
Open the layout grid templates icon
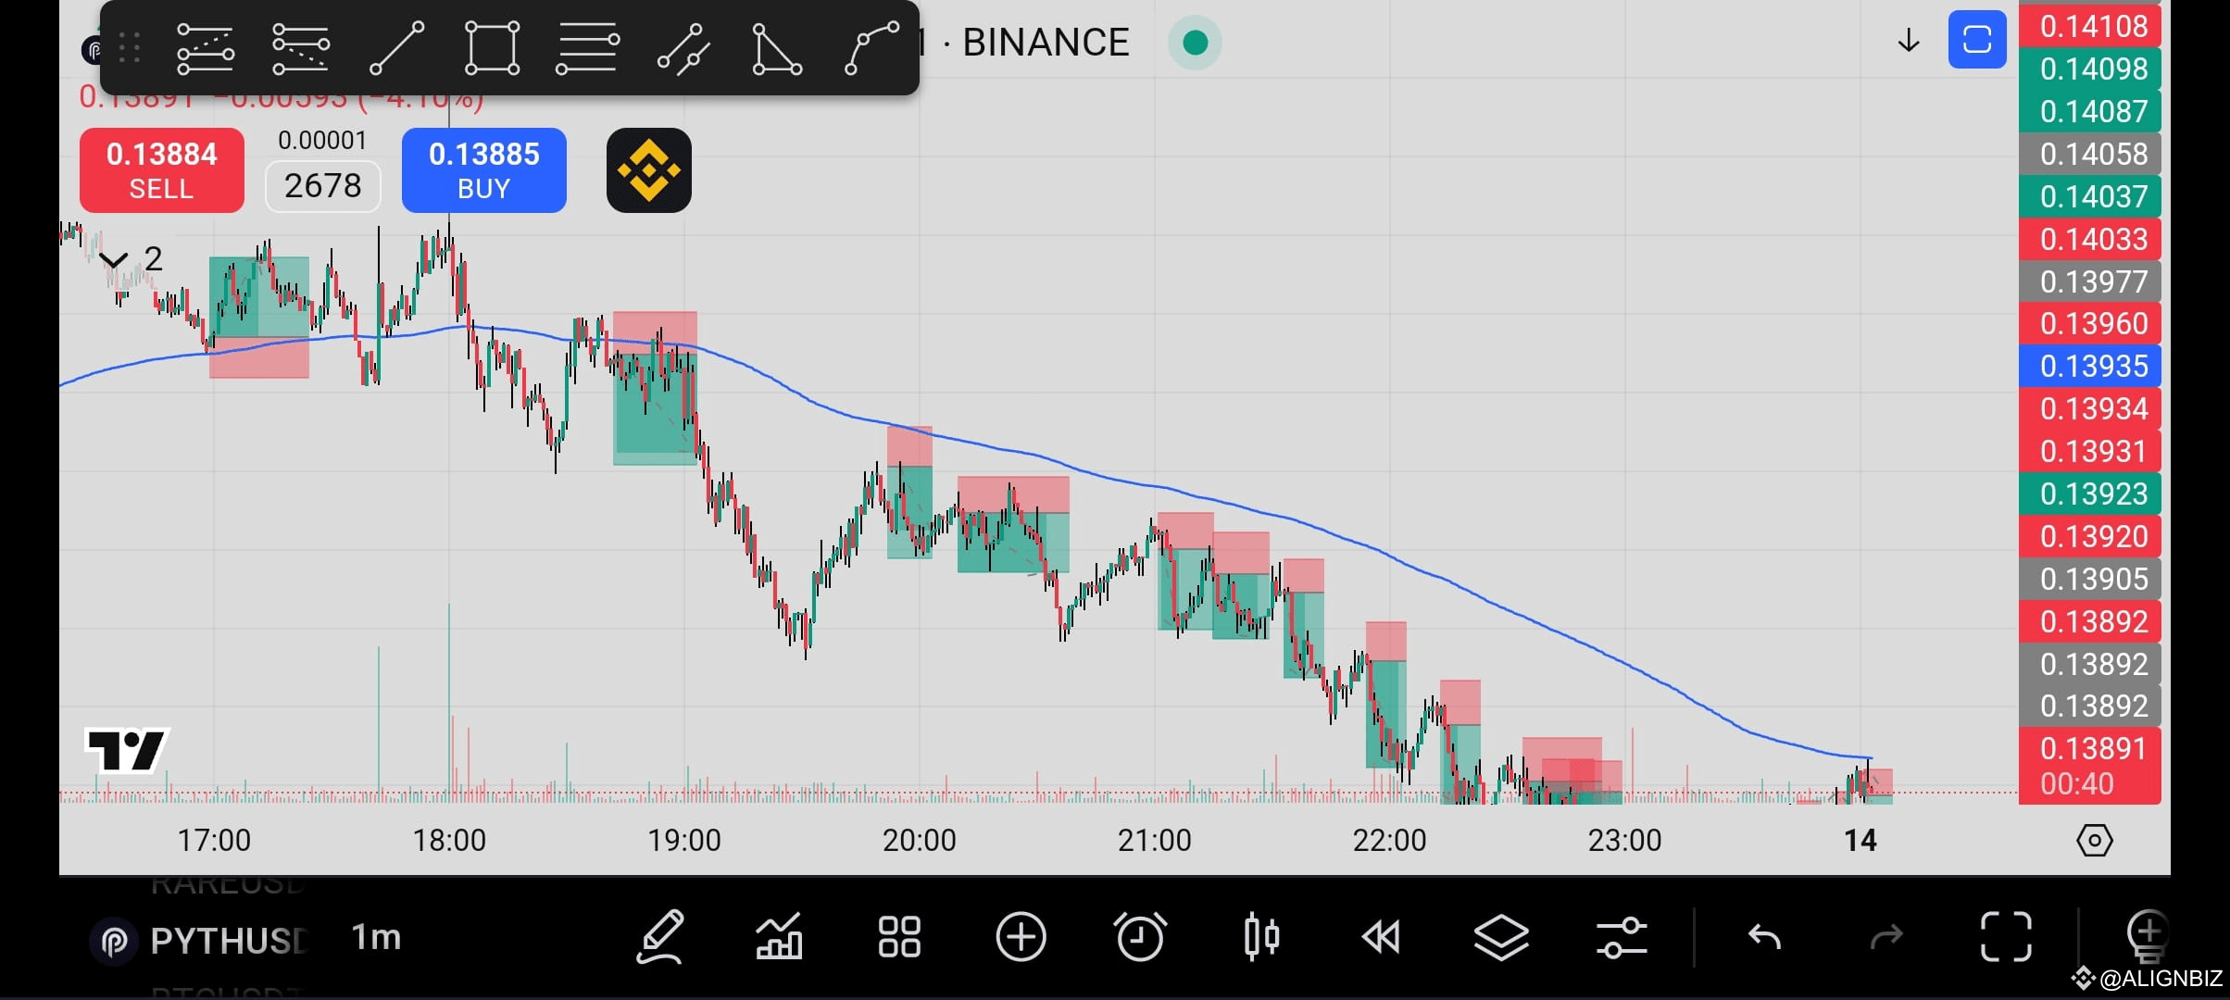point(899,937)
